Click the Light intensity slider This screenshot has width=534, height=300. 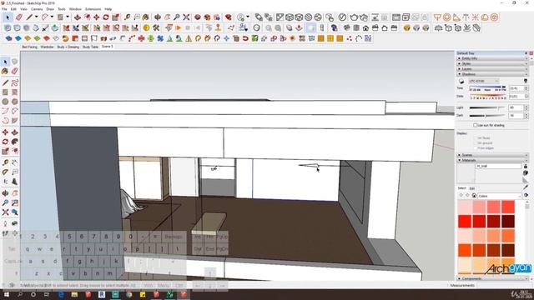[x=487, y=107]
